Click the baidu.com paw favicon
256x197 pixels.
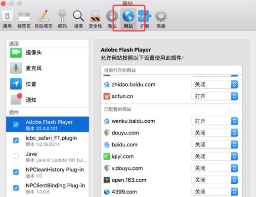pos(107,145)
